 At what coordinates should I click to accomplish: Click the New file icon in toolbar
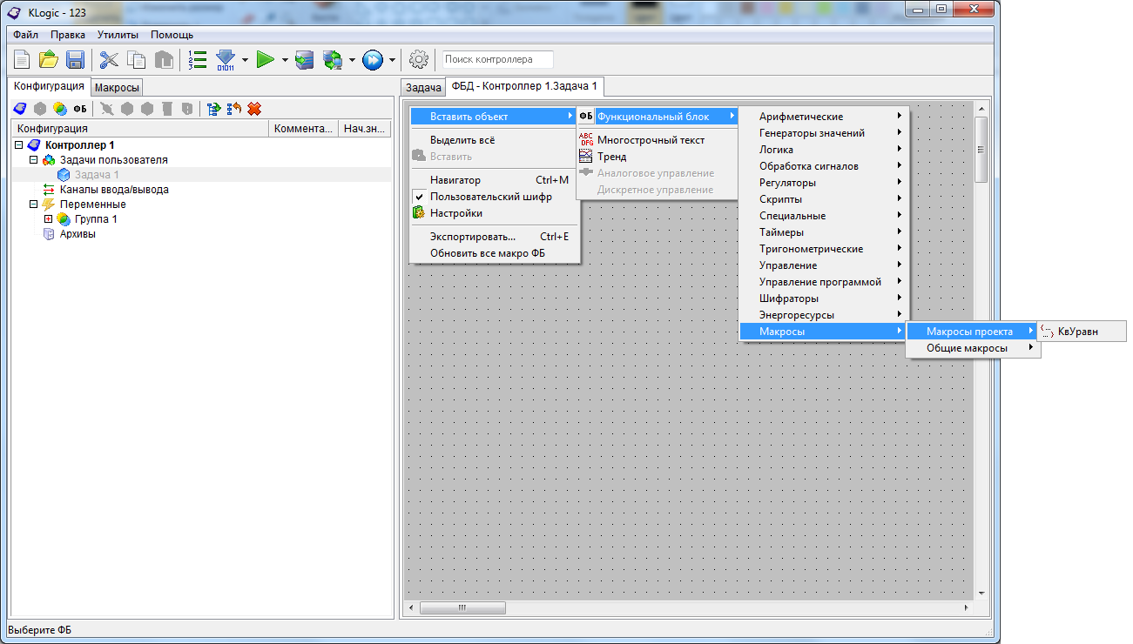click(22, 60)
